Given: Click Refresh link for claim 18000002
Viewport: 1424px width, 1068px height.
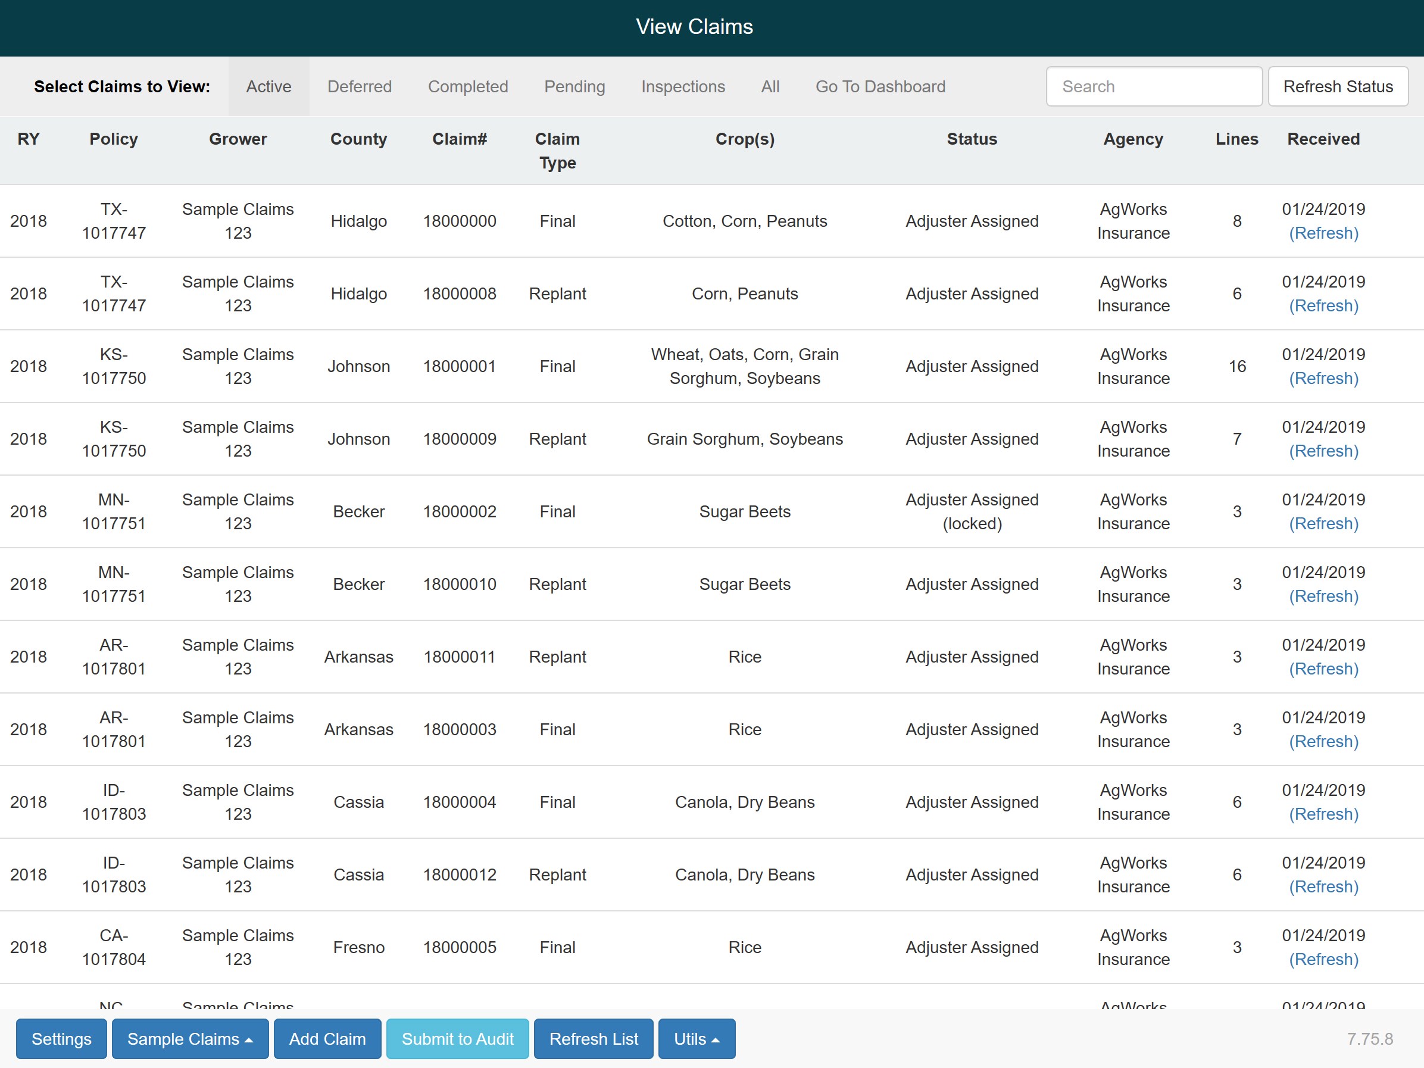Looking at the screenshot, I should [x=1323, y=523].
